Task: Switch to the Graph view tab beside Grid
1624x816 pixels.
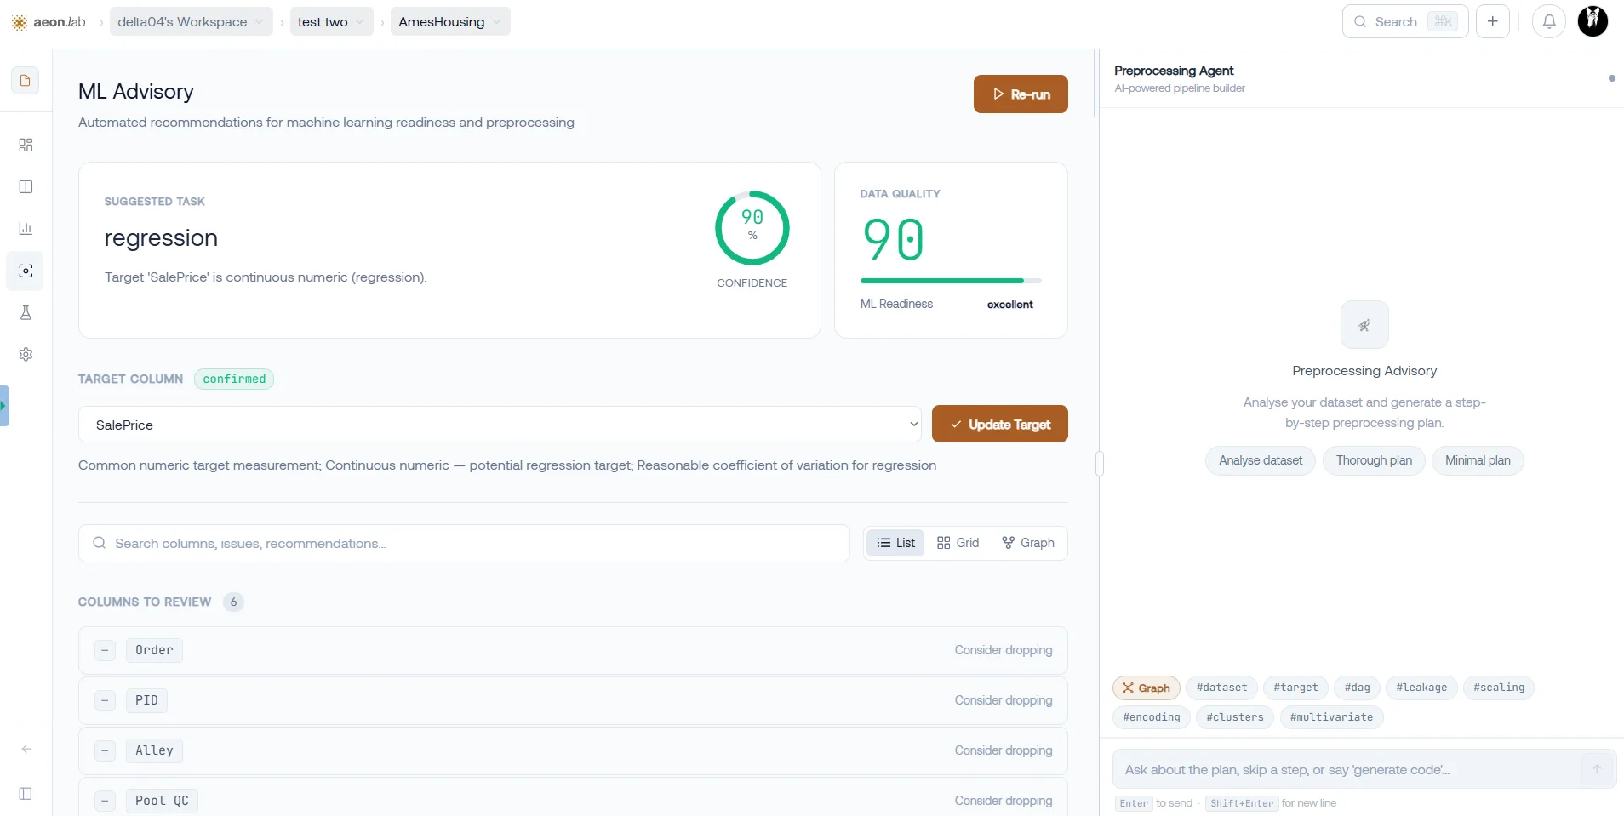Action: [x=1028, y=543]
